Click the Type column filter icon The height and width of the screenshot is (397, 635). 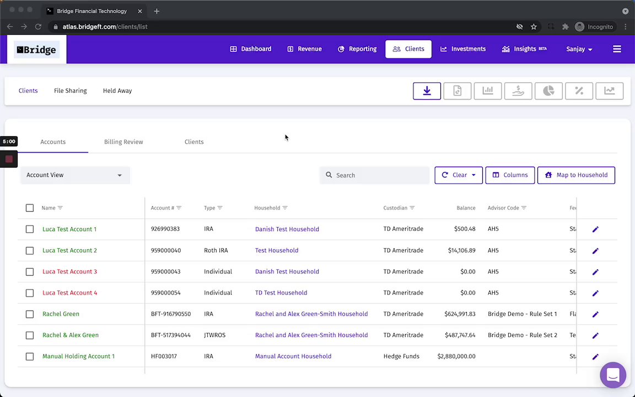tap(220, 208)
